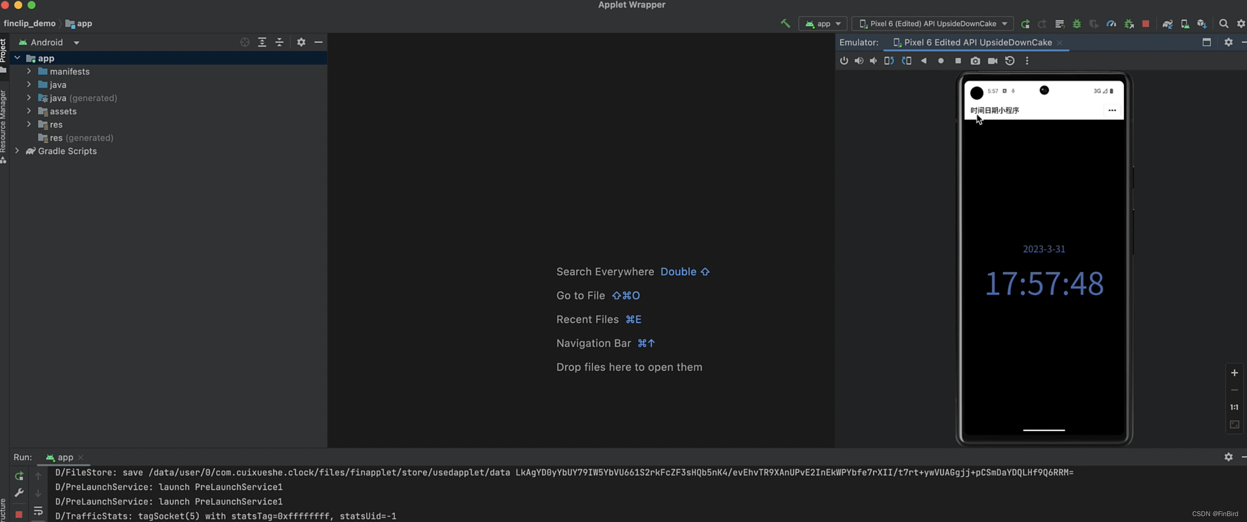Click Select Opened File target icon
The height and width of the screenshot is (522, 1247).
[x=245, y=42]
